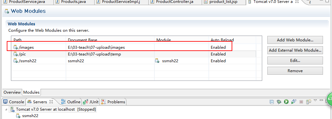Click the publish to server icon
This screenshot has width=332, height=119.
point(309,102)
